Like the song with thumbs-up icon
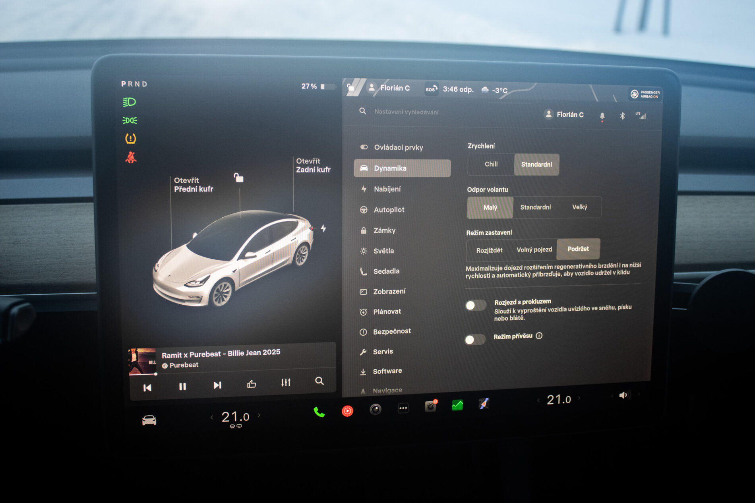755x503 pixels. pyautogui.click(x=252, y=384)
